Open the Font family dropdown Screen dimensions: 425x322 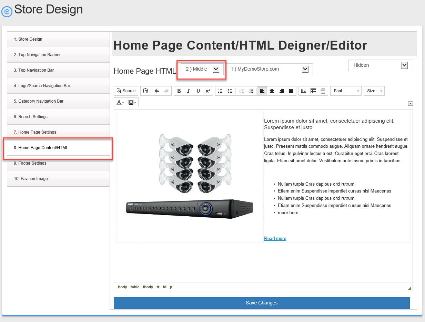click(346, 91)
